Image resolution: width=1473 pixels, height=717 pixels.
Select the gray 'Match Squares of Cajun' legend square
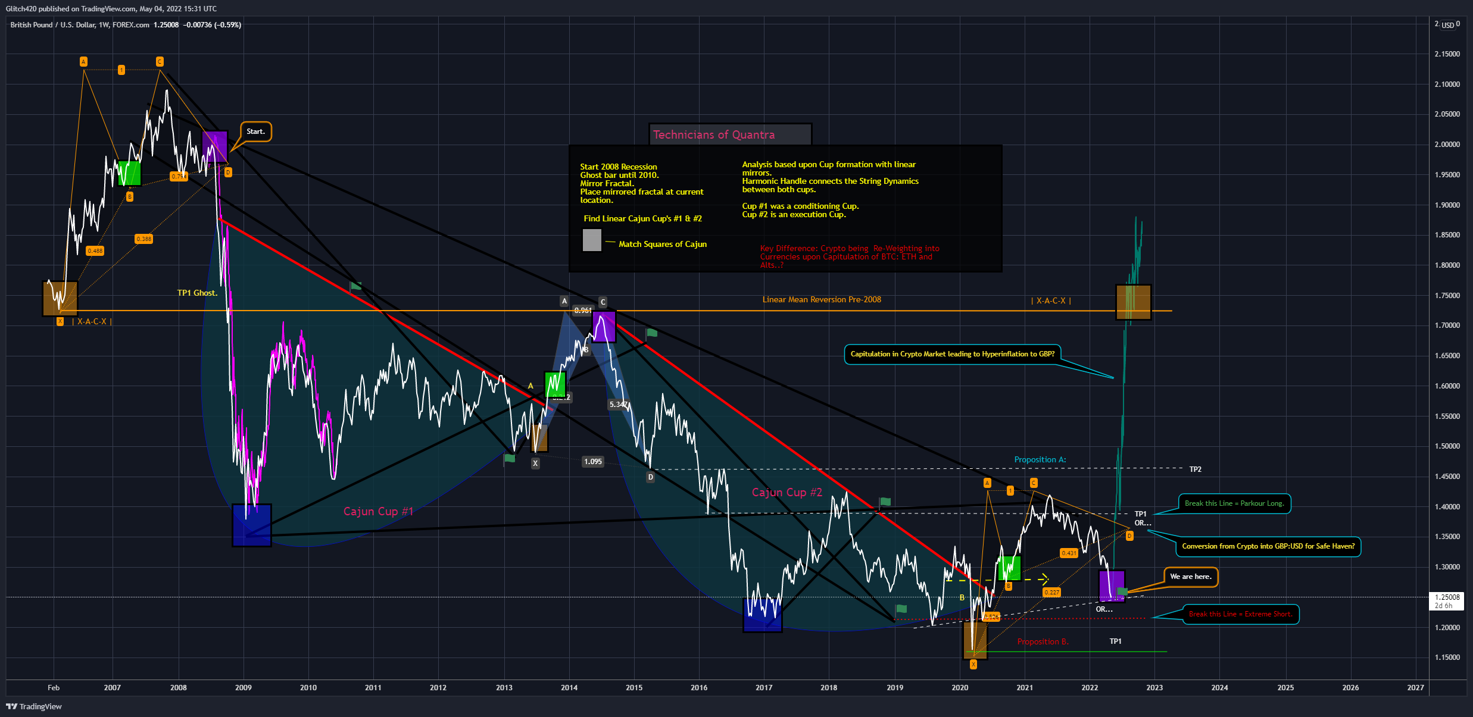click(x=592, y=240)
